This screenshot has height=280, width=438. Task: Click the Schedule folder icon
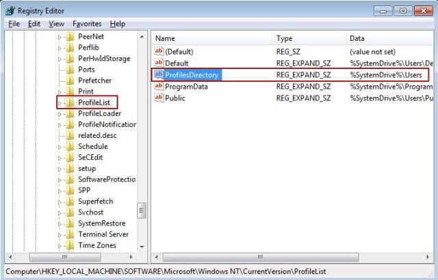click(70, 146)
